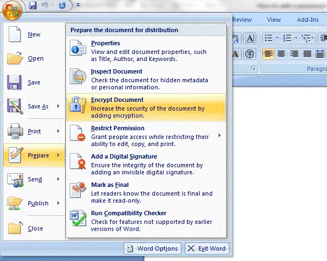The width and height of the screenshot is (327, 261).
Task: Expand the Restrict Permission submenu arrow
Action: pyautogui.click(x=220, y=136)
